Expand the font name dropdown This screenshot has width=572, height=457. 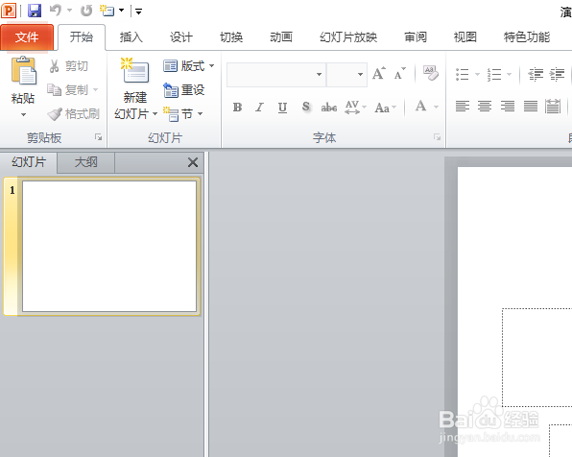point(320,75)
